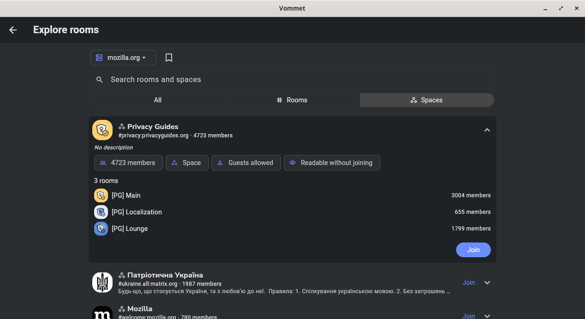Expand the Патріотична Україна entry
This screenshot has width=585, height=319.
point(487,283)
